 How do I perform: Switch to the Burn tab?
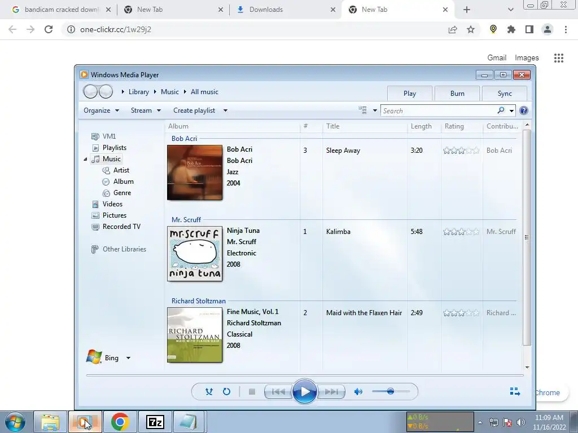click(457, 94)
